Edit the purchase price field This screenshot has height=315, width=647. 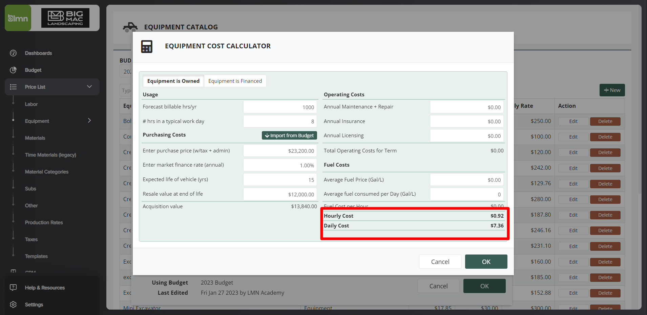pyautogui.click(x=280, y=151)
